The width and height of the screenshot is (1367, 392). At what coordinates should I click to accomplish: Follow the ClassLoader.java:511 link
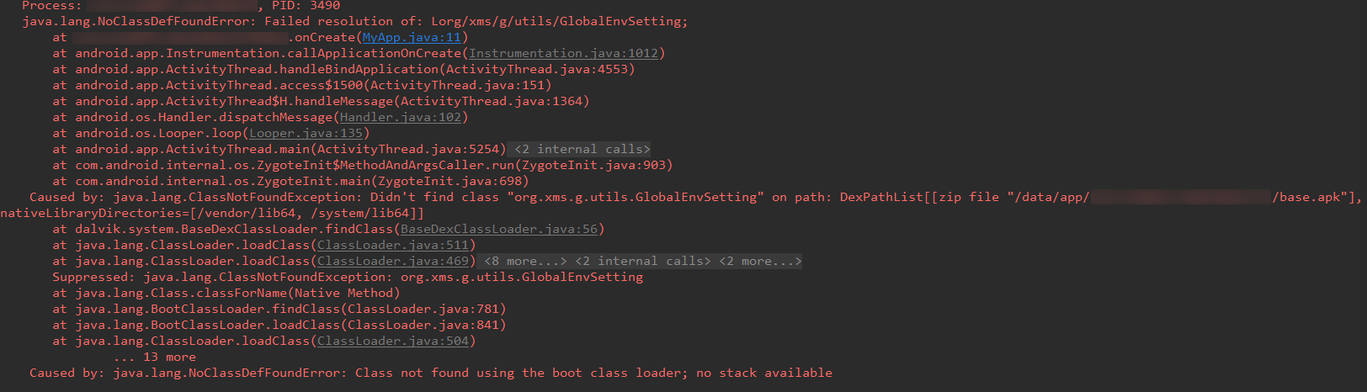(x=393, y=245)
